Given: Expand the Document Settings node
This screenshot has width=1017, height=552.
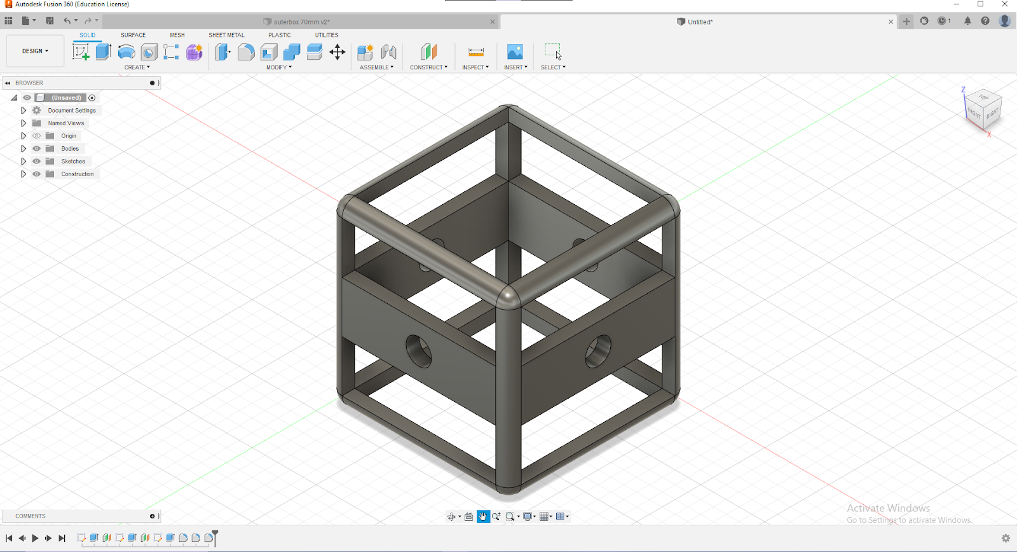Looking at the screenshot, I should click(x=24, y=111).
